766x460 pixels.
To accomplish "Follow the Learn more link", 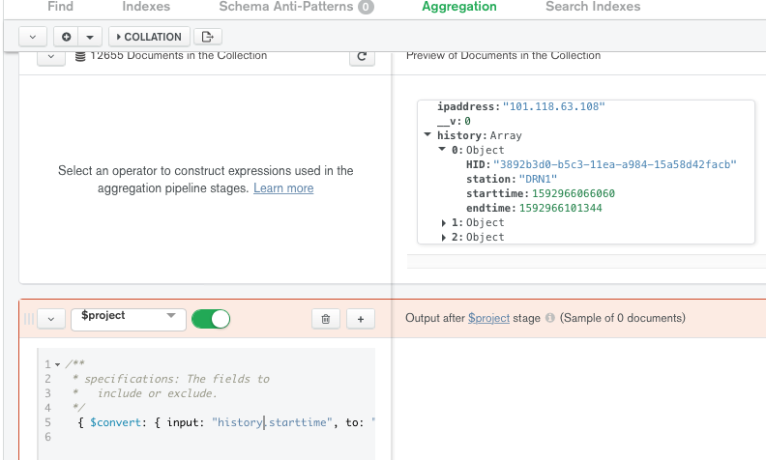I will tap(283, 188).
